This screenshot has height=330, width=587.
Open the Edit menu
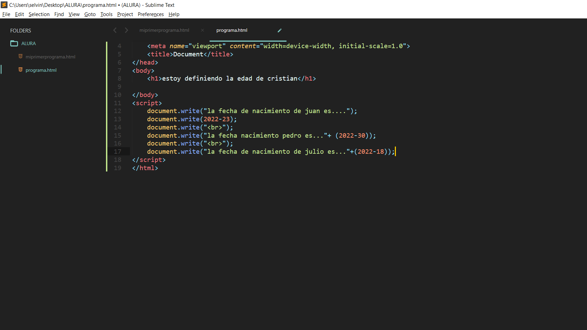pos(19,14)
